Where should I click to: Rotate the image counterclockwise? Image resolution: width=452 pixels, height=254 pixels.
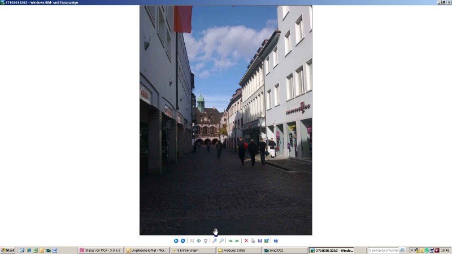(237, 240)
